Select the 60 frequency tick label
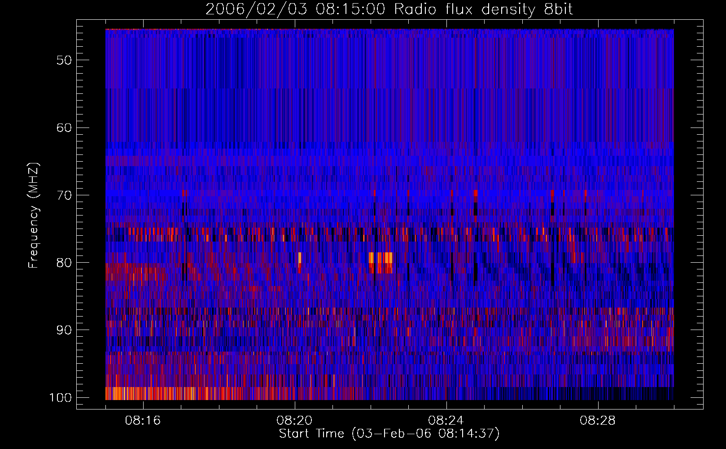 (x=64, y=128)
